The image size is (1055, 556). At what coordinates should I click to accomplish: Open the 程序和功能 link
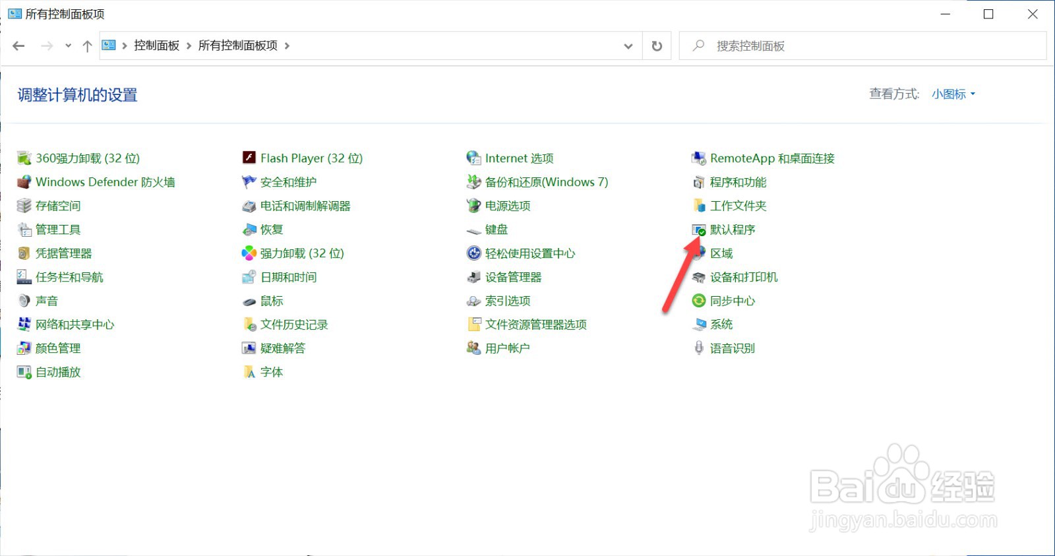tap(738, 182)
